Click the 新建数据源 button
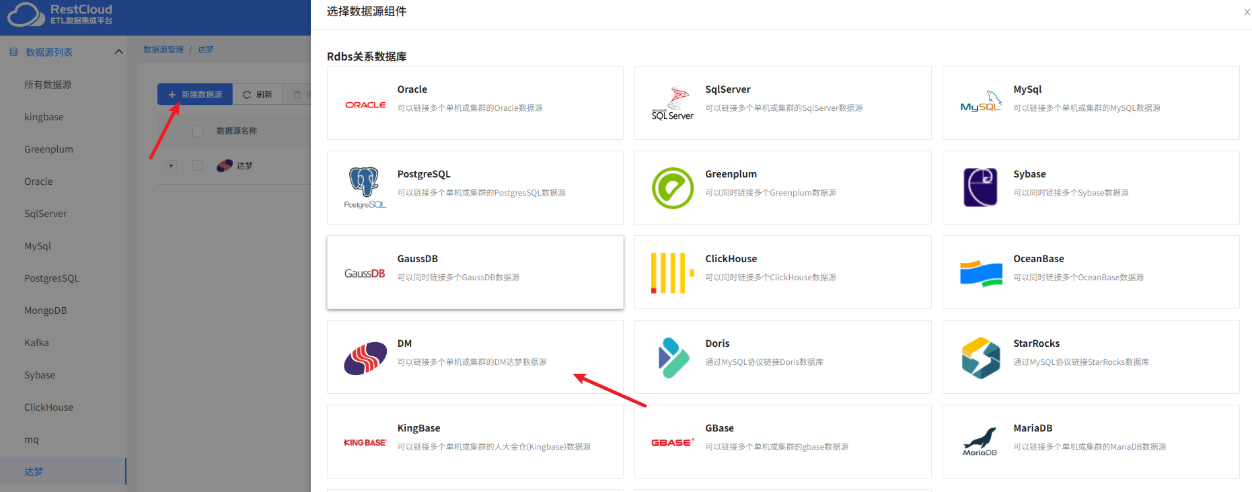 195,94
